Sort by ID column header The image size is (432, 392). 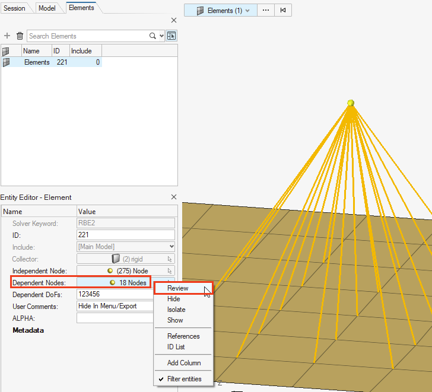61,51
